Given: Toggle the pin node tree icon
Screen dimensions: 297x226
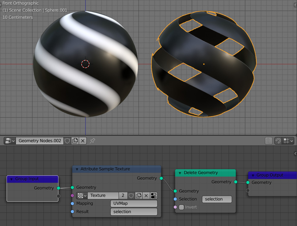Looking at the screenshot, I should [93, 141].
